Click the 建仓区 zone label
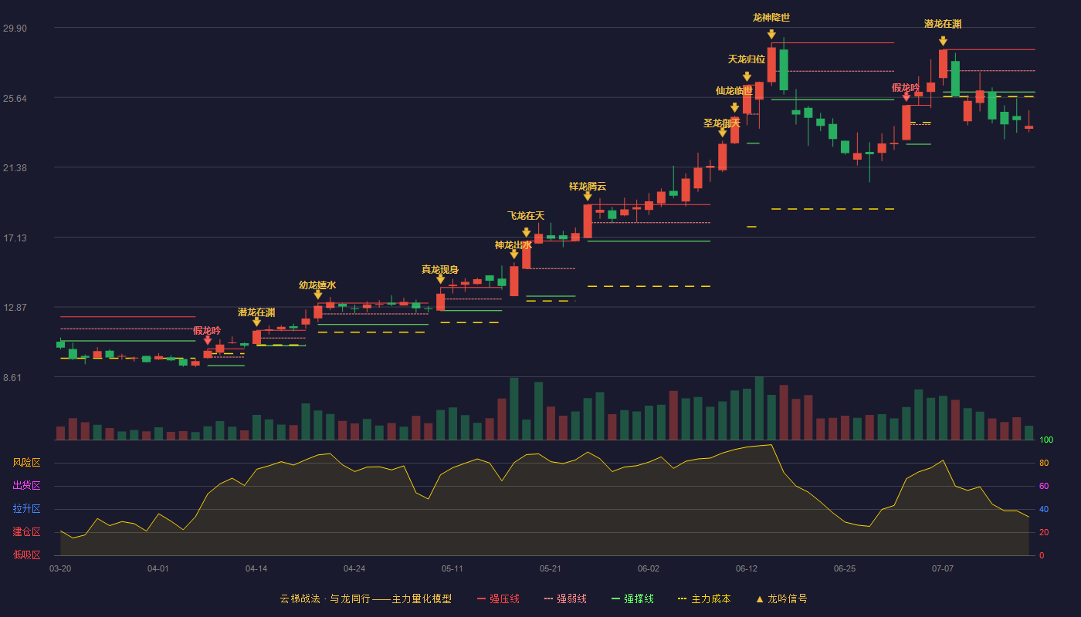This screenshot has height=617, width=1081. click(26, 532)
